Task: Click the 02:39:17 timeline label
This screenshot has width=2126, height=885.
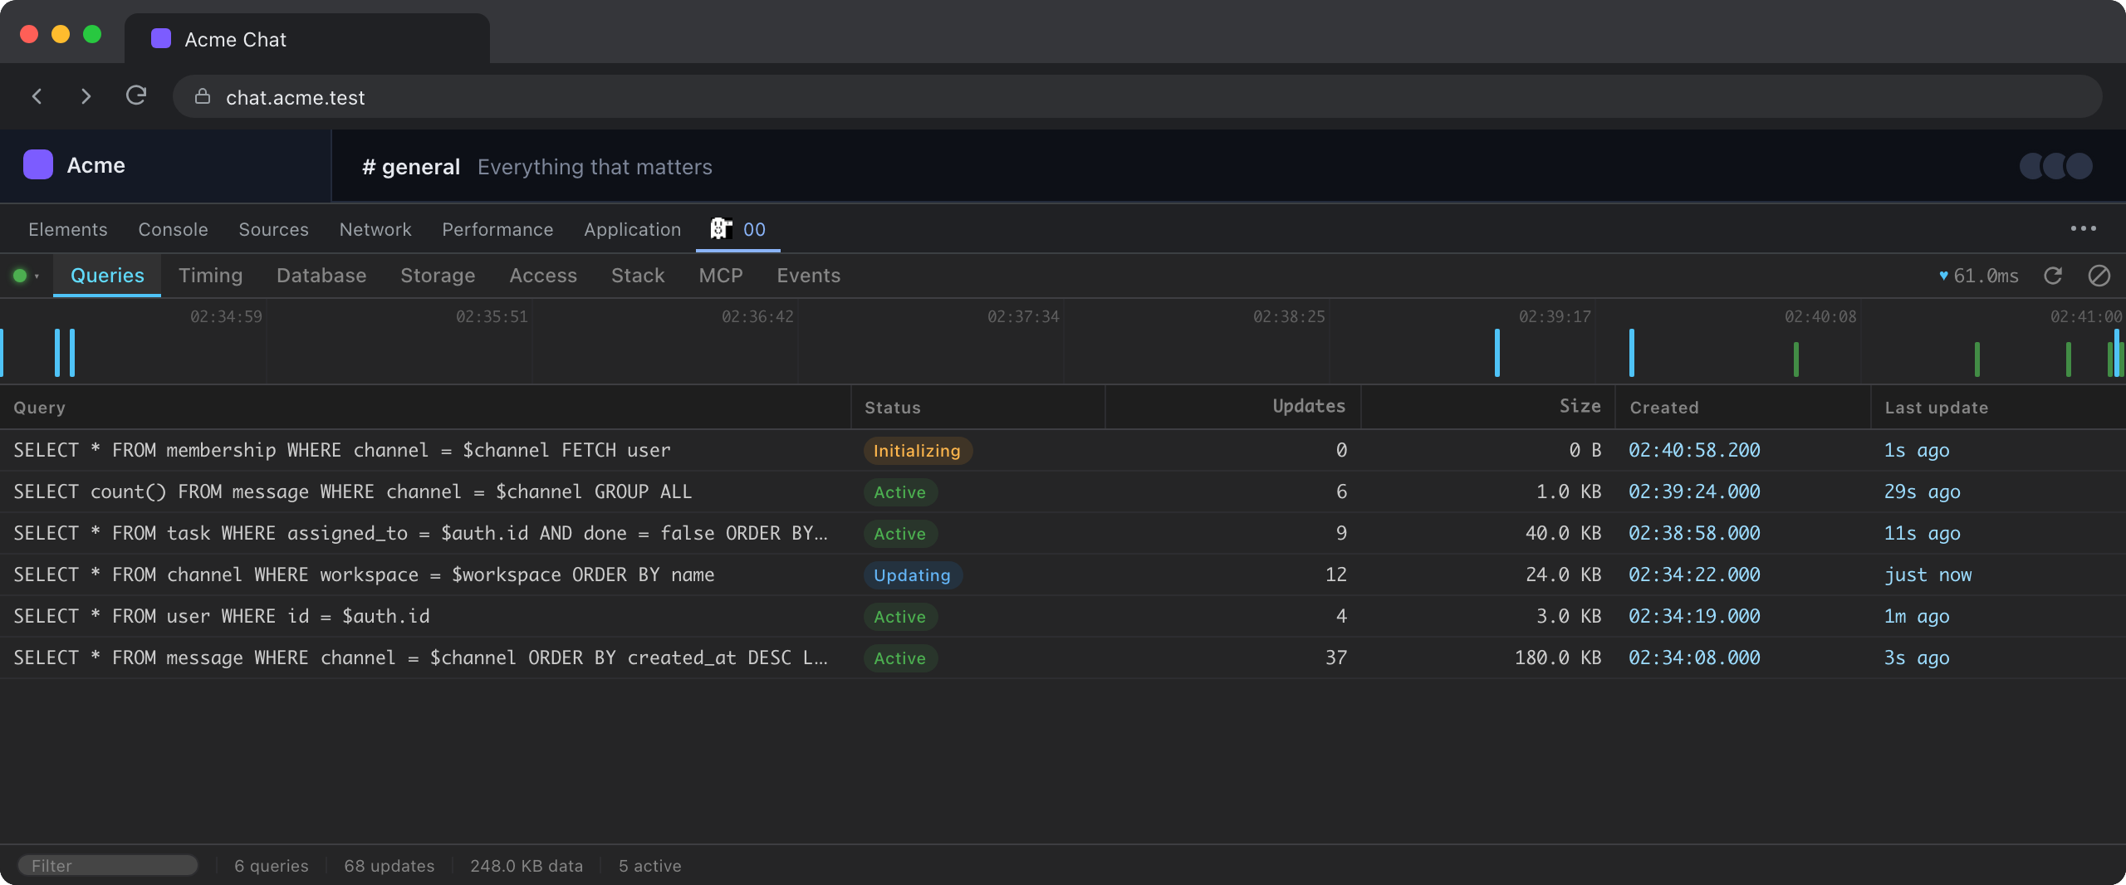Action: [1555, 316]
